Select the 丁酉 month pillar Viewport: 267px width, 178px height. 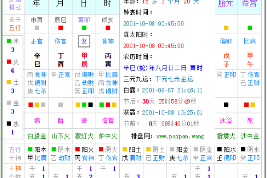click(x=61, y=60)
